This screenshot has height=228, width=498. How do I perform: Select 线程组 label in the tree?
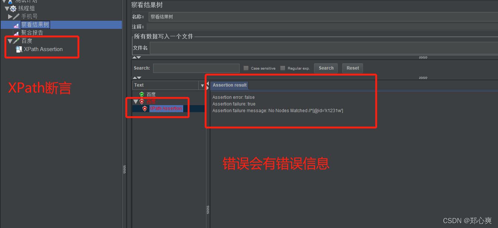pos(27,9)
